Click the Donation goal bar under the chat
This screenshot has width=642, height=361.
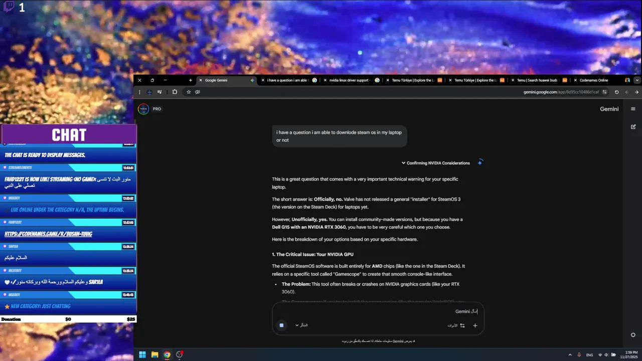[68, 319]
